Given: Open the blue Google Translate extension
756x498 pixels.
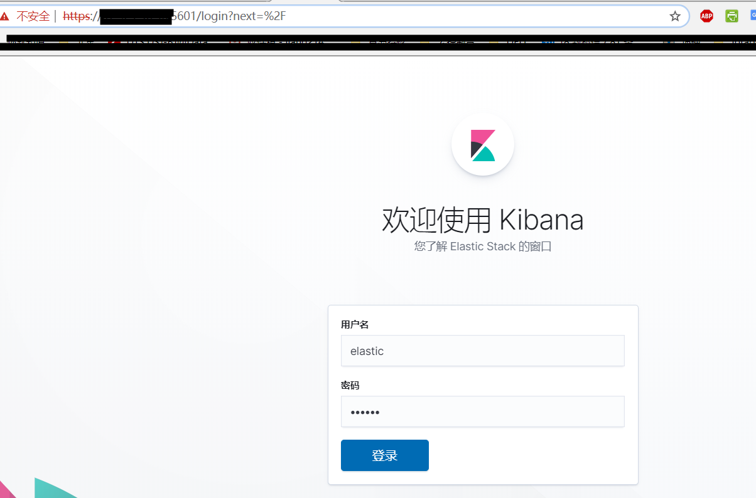Looking at the screenshot, I should coord(752,16).
